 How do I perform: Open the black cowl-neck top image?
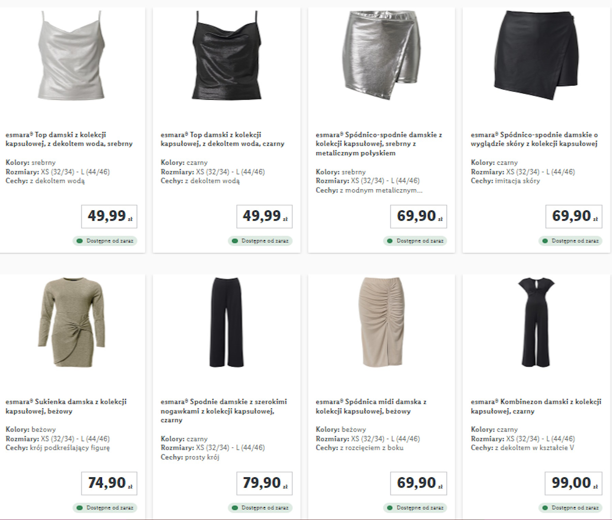pos(226,56)
